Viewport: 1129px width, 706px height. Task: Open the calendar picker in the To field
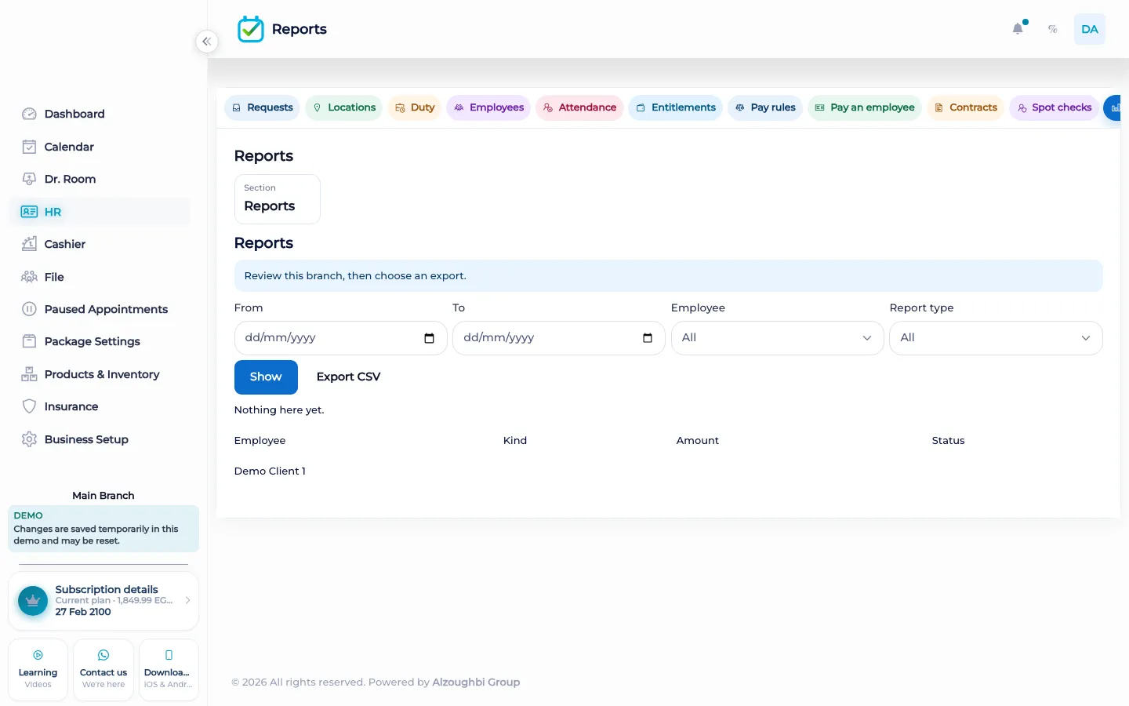click(648, 338)
